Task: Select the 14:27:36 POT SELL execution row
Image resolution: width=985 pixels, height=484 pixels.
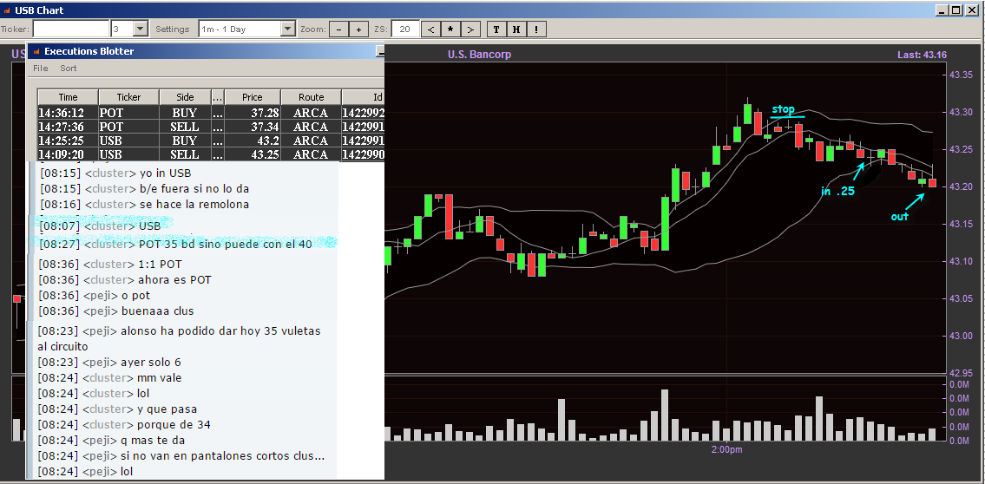Action: point(210,127)
